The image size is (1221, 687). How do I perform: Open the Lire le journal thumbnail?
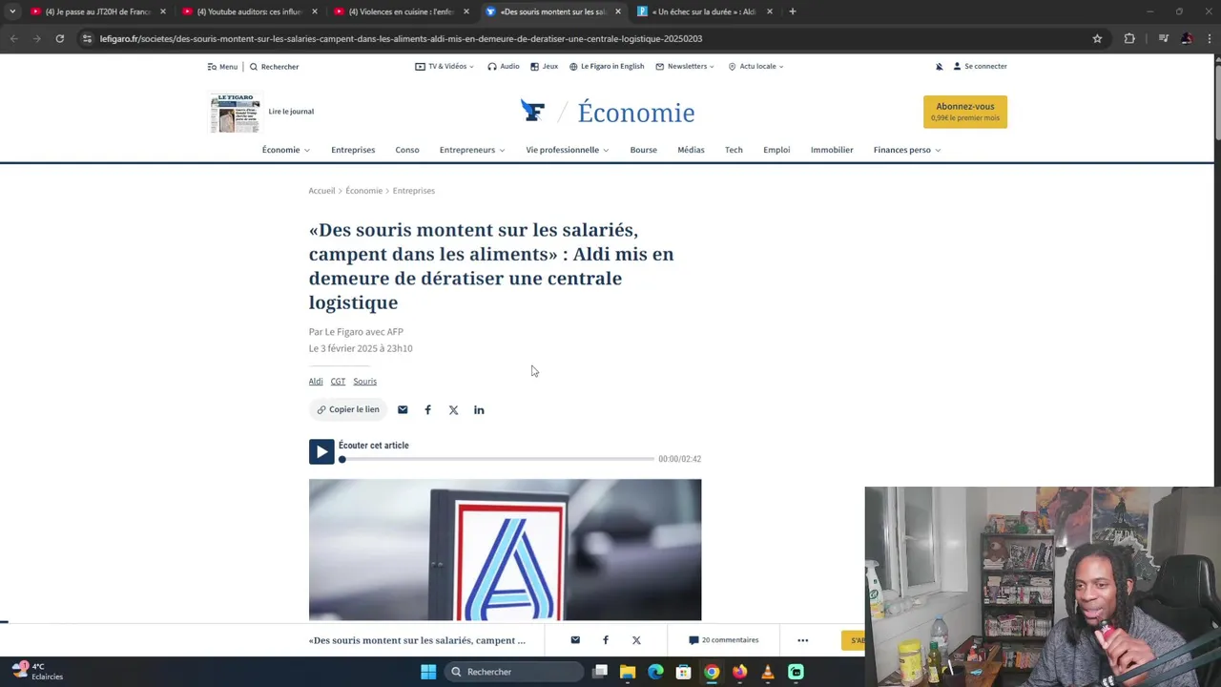tap(236, 113)
